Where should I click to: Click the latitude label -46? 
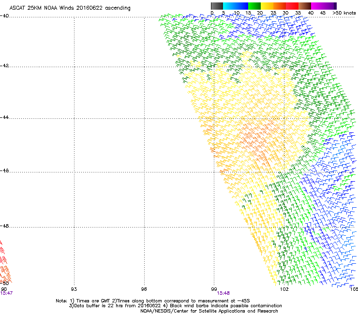4,171
